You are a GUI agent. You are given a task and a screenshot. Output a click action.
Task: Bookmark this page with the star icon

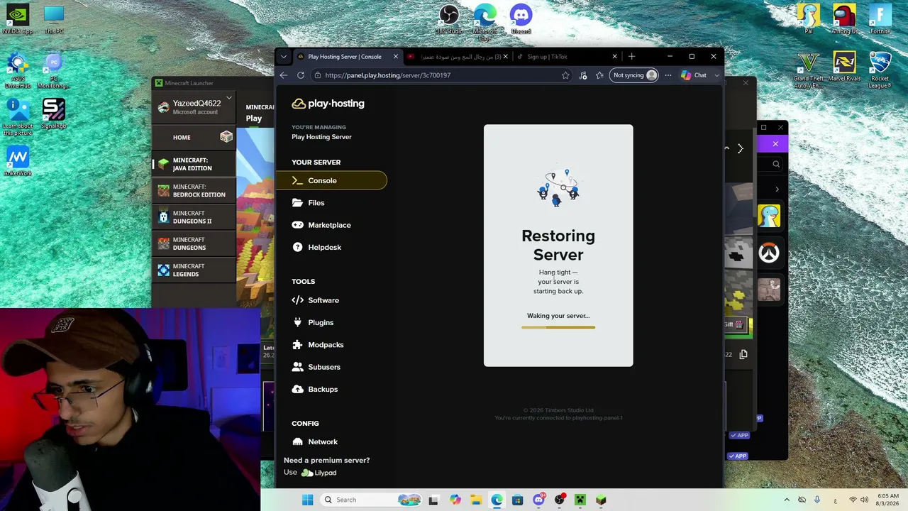click(x=565, y=75)
